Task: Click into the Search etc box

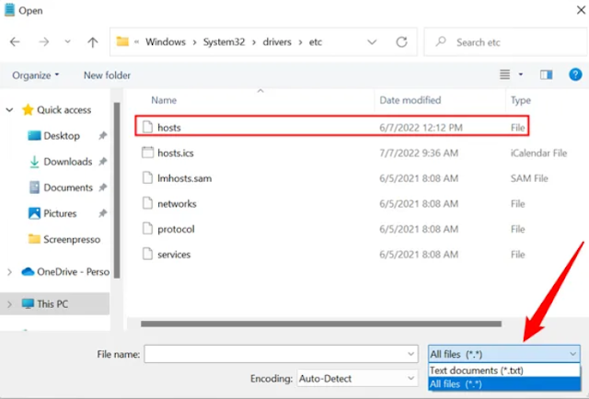Action: 505,42
